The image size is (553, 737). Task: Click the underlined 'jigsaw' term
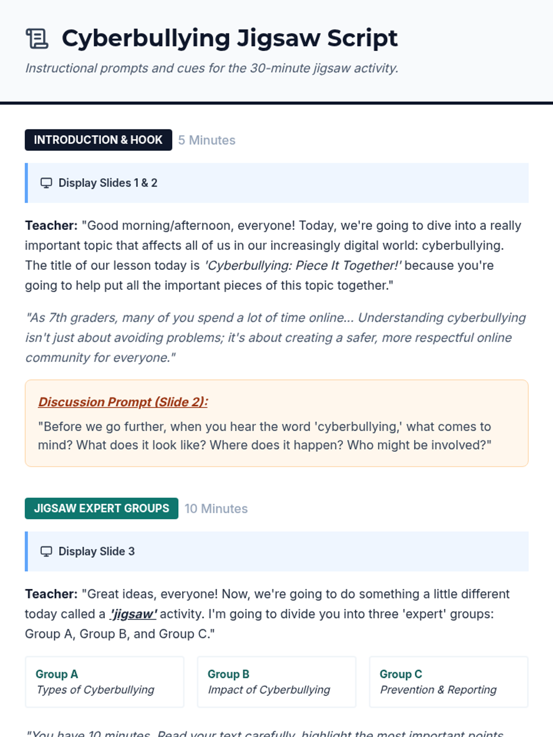(x=133, y=614)
